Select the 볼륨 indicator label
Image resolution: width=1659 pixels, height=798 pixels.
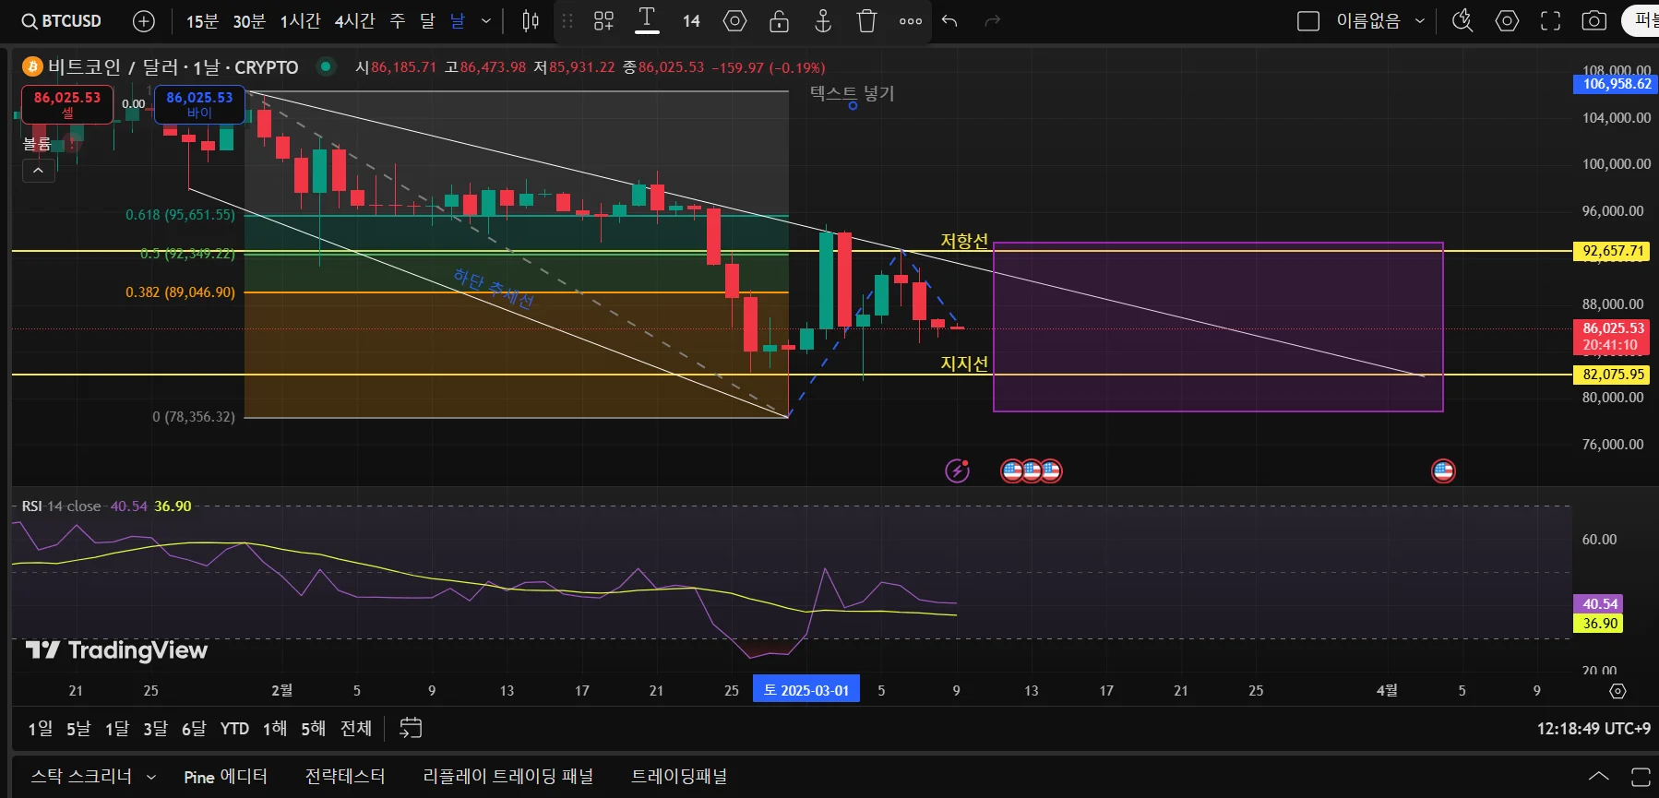[37, 143]
